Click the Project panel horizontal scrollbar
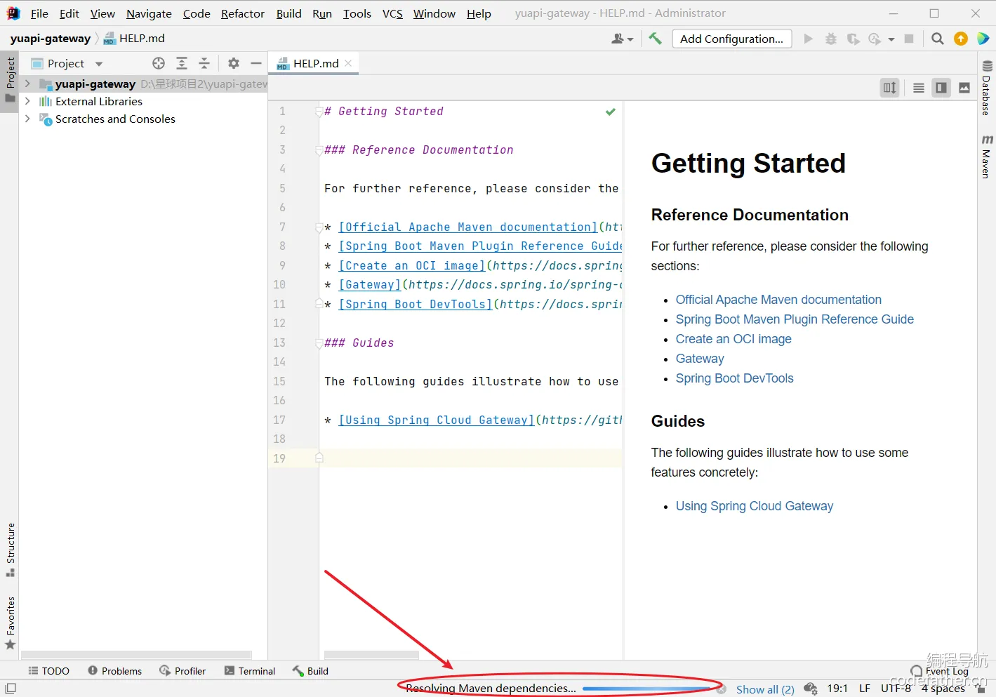The width and height of the screenshot is (996, 697). pos(136,655)
